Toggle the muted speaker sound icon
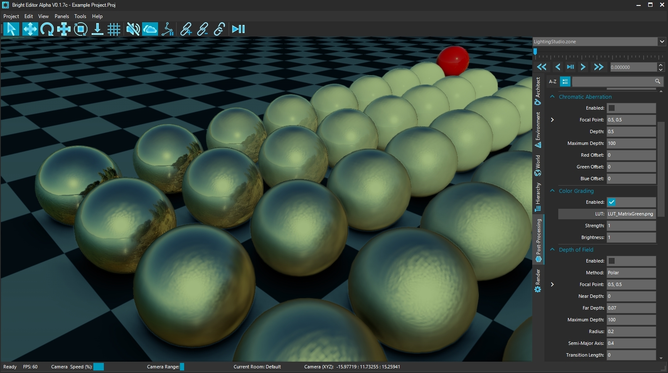Viewport: 668px width, 373px height. pos(133,29)
